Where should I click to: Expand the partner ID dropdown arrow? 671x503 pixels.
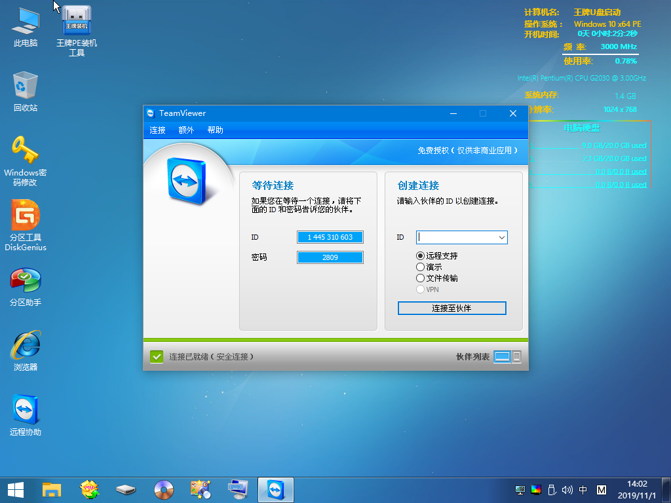click(x=501, y=237)
